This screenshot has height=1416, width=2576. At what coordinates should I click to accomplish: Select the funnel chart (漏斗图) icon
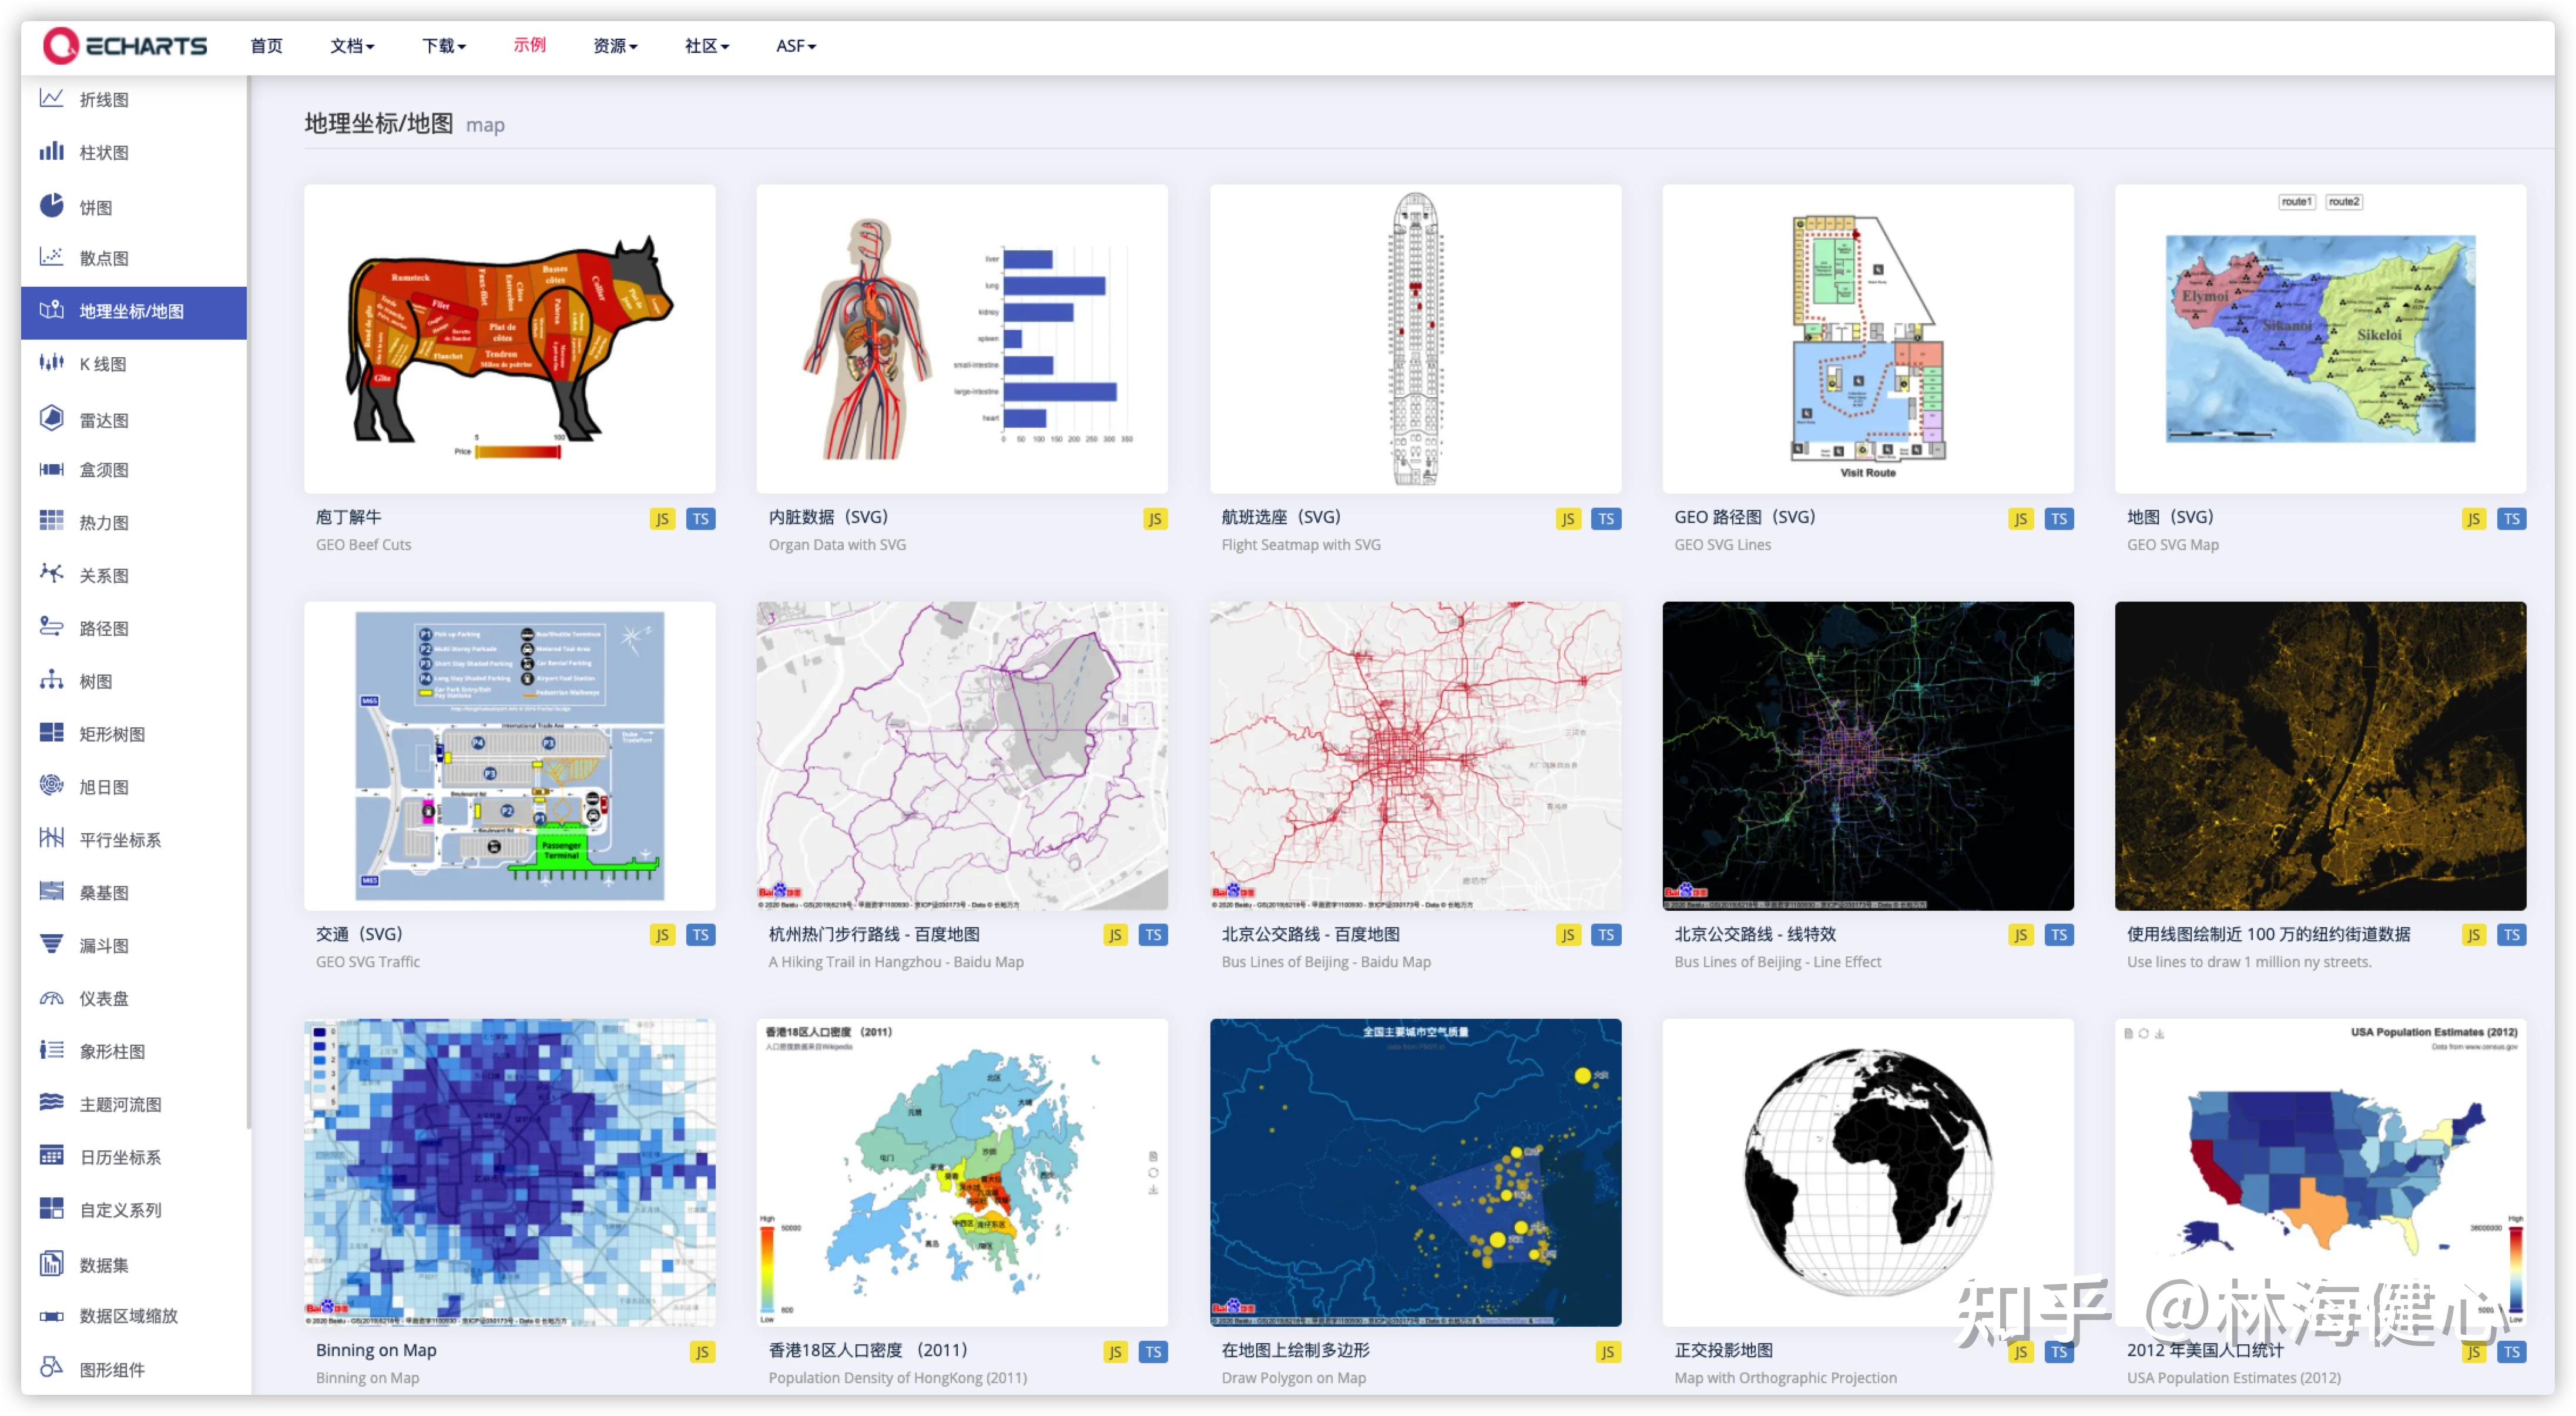[x=52, y=944]
